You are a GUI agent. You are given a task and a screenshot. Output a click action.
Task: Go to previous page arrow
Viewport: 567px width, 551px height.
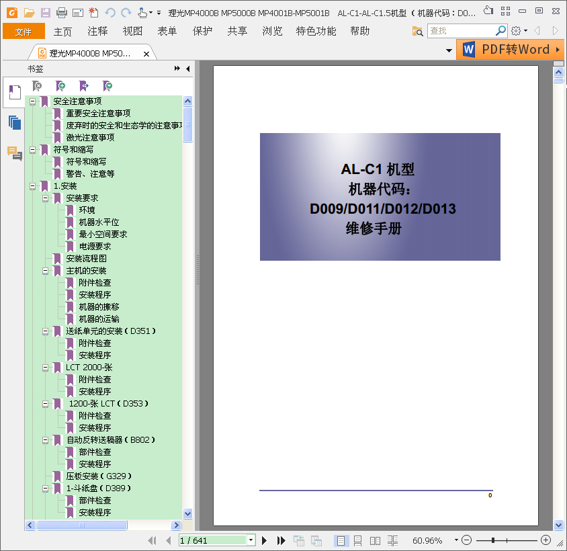pos(168,540)
